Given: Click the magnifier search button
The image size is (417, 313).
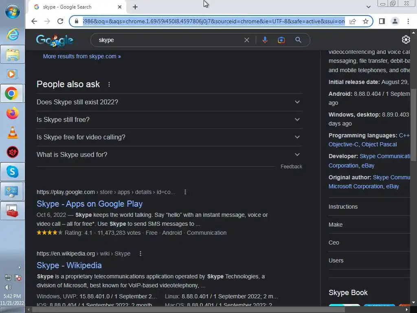Looking at the screenshot, I should pos(298,40).
